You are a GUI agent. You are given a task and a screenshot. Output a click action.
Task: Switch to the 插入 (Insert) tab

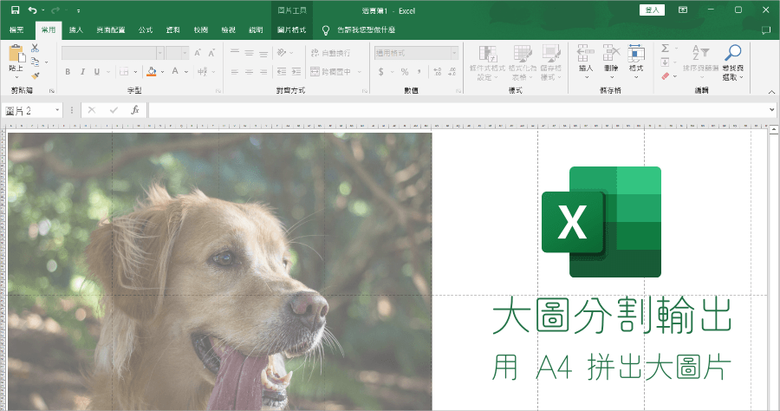point(75,29)
